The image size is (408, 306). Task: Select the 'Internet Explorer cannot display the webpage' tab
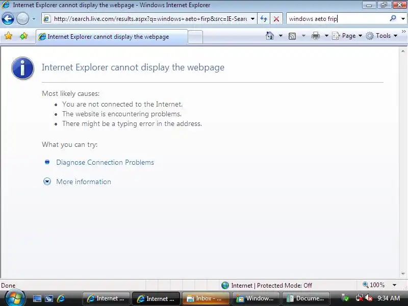[x=112, y=37]
